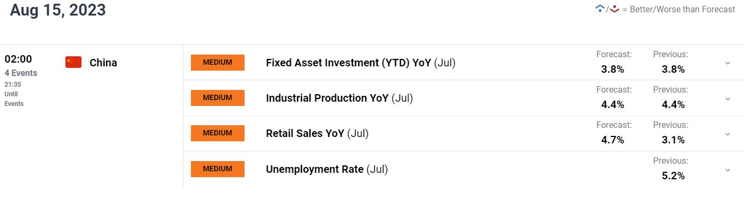Open the Unemployment Rate event
Viewport: 746px width, 198px height.
[327, 169]
